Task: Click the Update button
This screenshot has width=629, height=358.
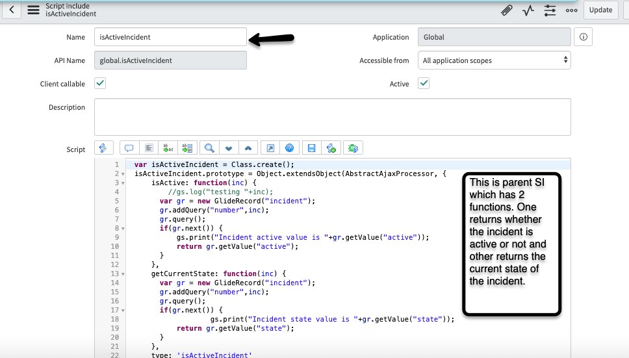Action: [600, 10]
